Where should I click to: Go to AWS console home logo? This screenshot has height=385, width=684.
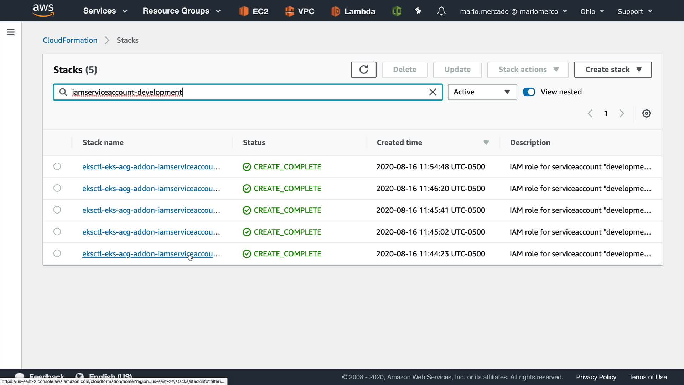pyautogui.click(x=43, y=11)
